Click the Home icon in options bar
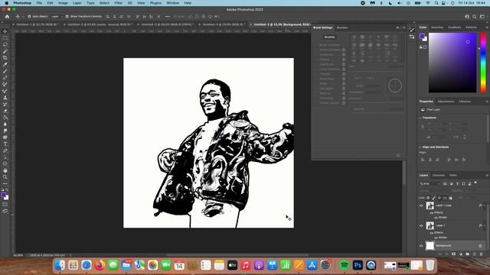 tap(7, 17)
